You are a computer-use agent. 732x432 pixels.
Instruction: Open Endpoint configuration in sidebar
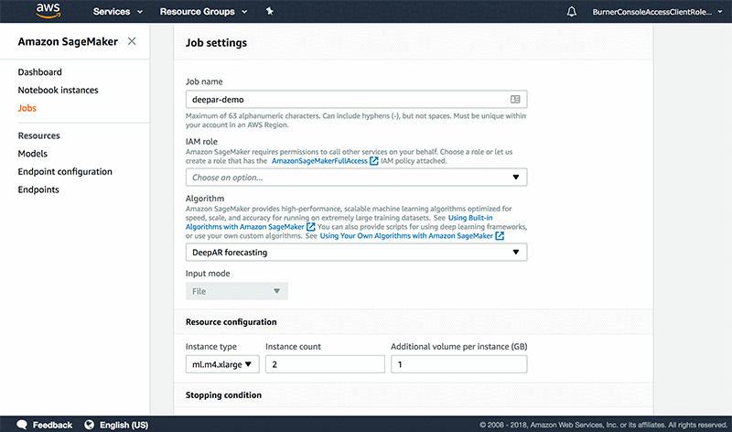point(65,171)
